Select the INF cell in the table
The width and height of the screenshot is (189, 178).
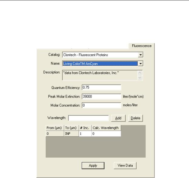tap(71, 134)
